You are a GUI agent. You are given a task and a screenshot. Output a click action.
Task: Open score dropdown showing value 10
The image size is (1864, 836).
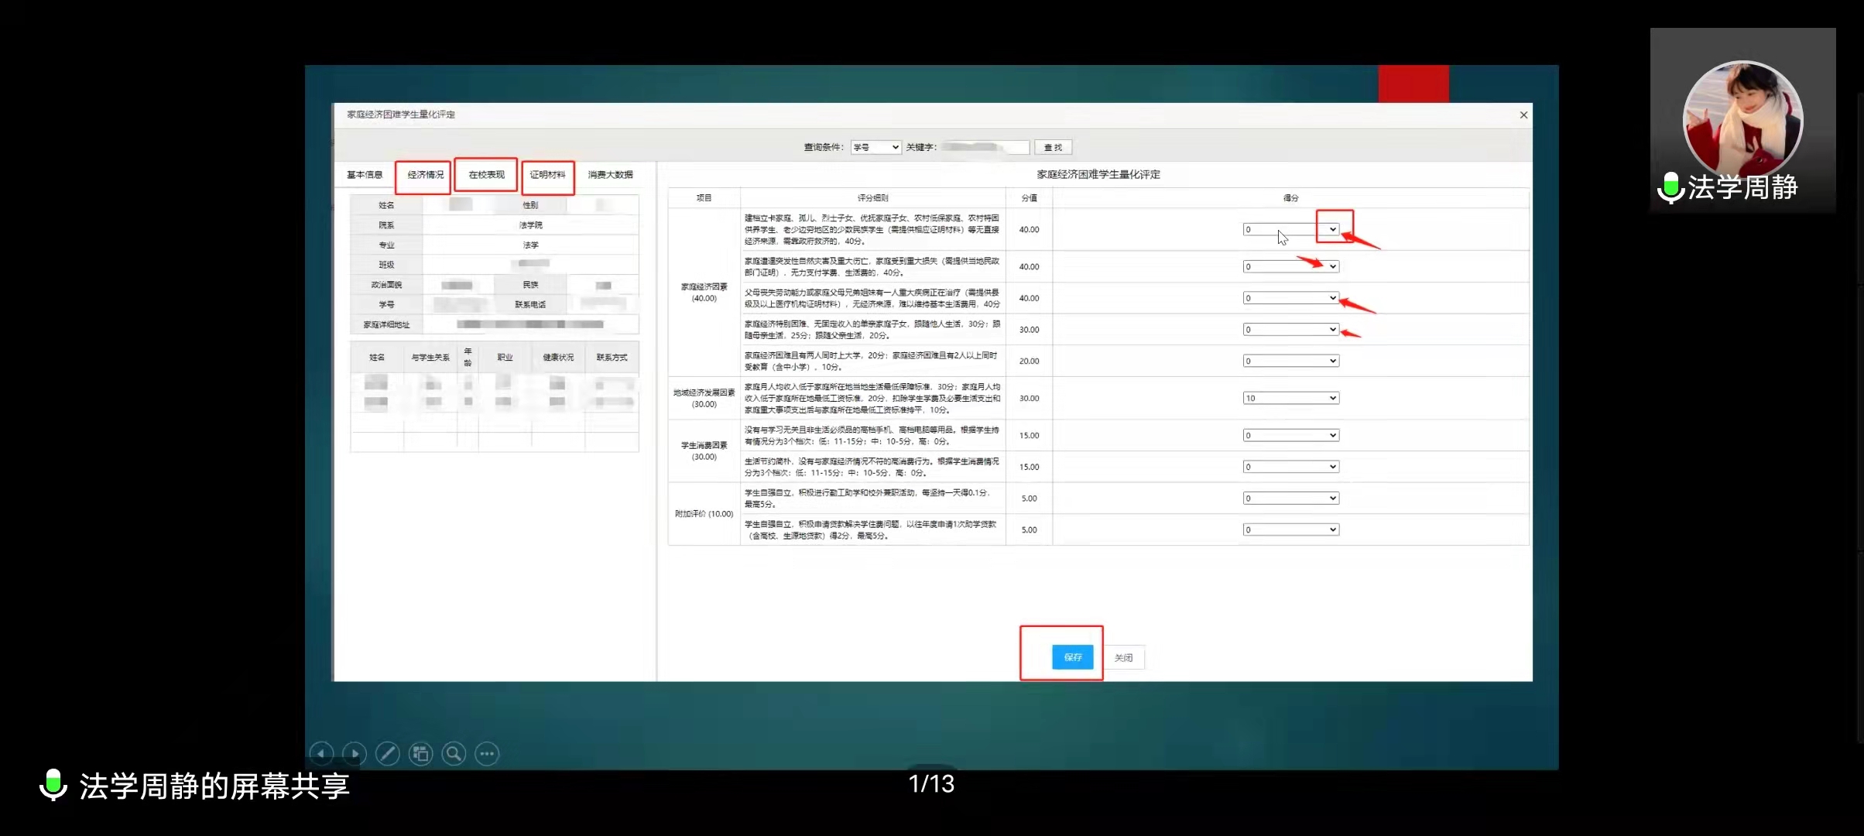[1290, 398]
